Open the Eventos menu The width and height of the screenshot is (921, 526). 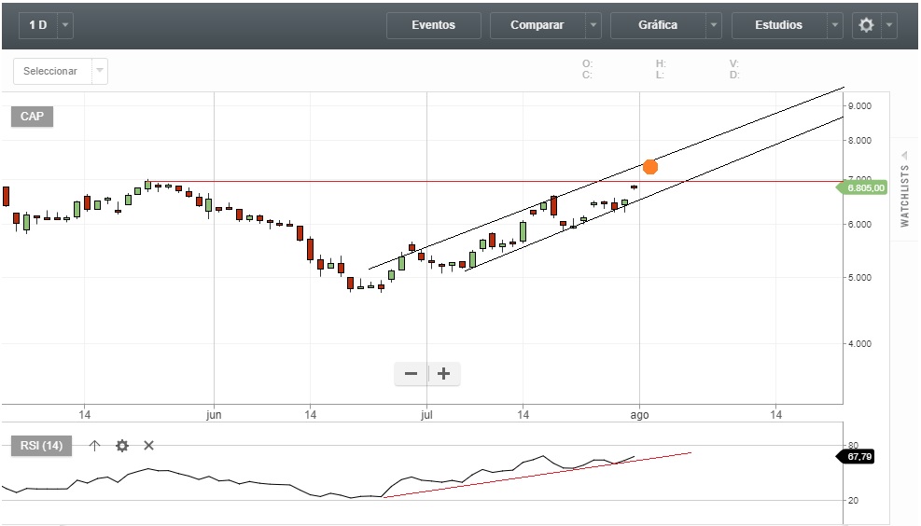434,25
